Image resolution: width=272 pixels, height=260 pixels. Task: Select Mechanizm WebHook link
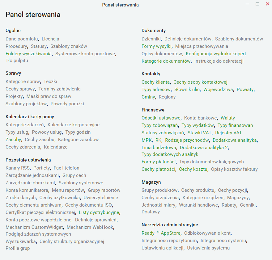90,227
